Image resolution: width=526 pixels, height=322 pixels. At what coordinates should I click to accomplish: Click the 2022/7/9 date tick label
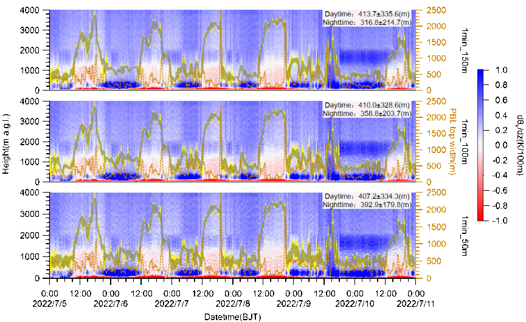294,302
